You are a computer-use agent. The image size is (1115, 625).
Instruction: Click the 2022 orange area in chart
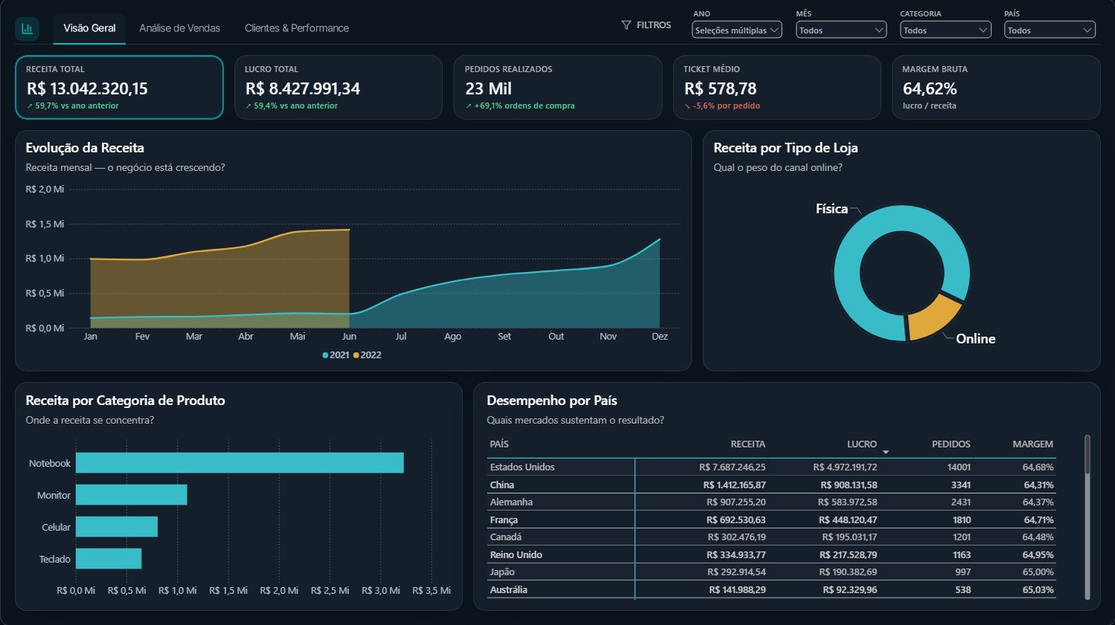(220, 279)
